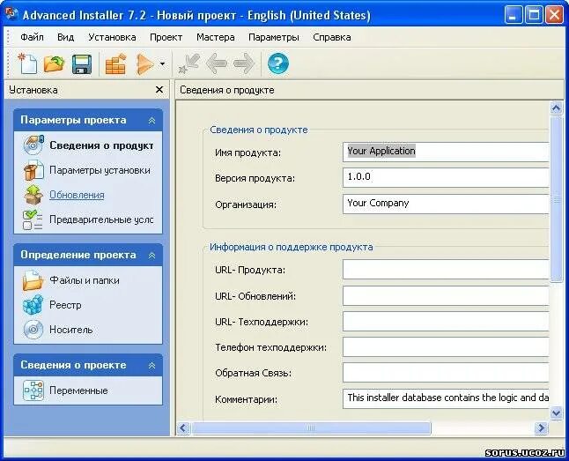The image size is (569, 461).
Task: Click the Файлы и папки folder icon
Action: click(x=33, y=280)
